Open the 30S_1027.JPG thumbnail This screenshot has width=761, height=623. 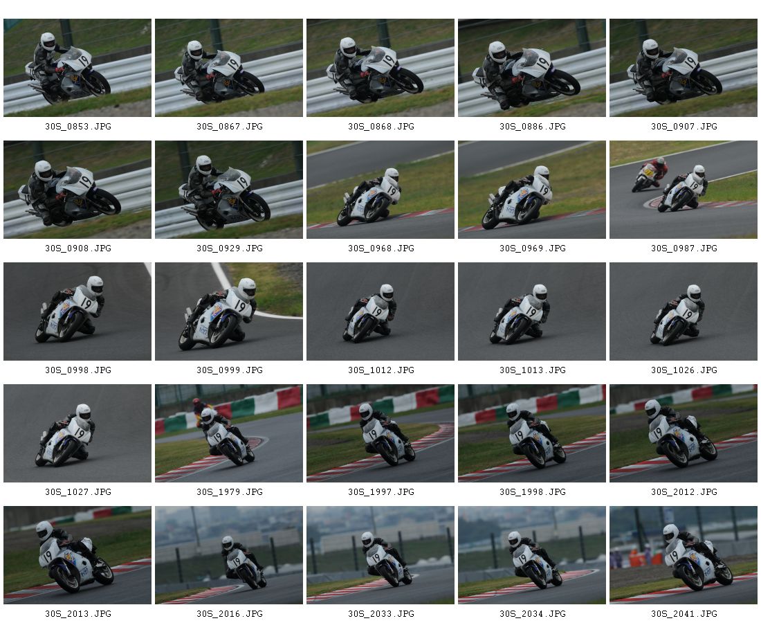[77, 433]
